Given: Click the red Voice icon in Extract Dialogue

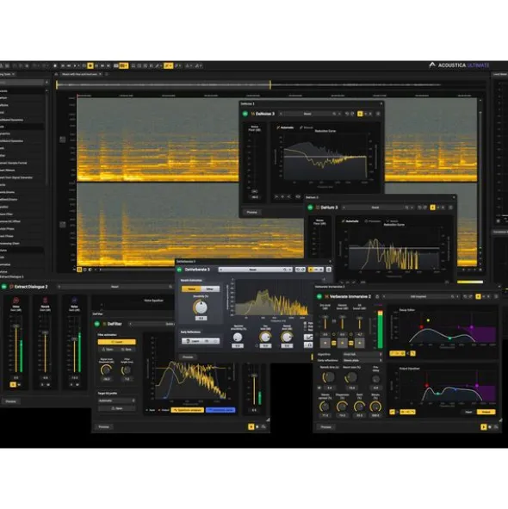Looking at the screenshot, I should point(15,301).
